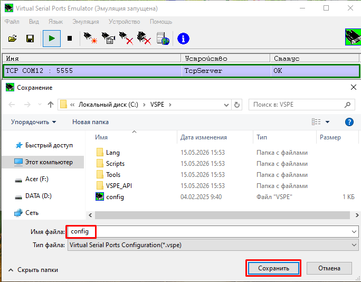Open the Язык menu
The height and width of the screenshot is (282, 361).
coord(55,22)
